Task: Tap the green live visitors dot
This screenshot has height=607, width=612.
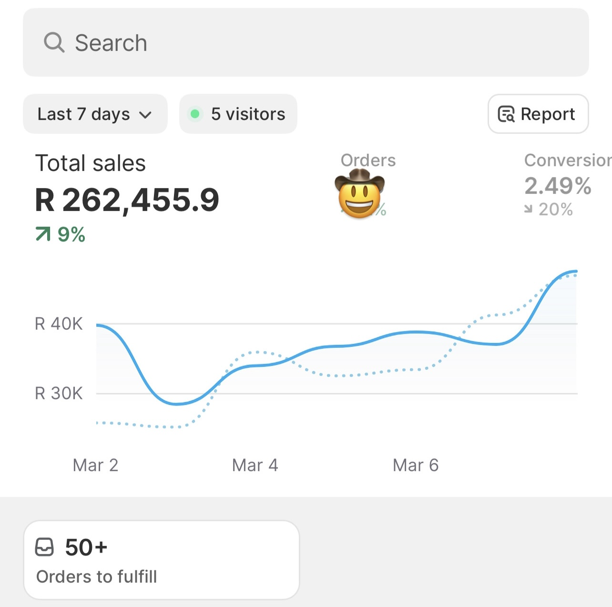Action: 194,114
